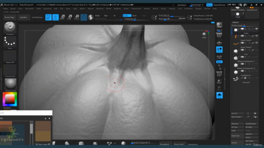Open the Alpha Off slot

pos(10,57)
